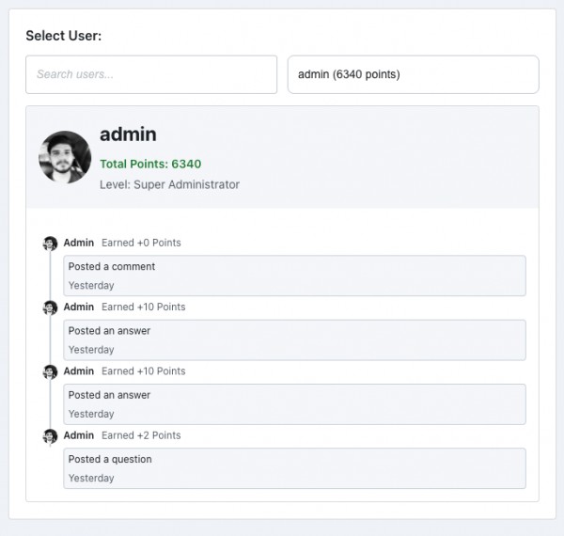Select Admin name on the first +10 Points entry

coord(79,307)
